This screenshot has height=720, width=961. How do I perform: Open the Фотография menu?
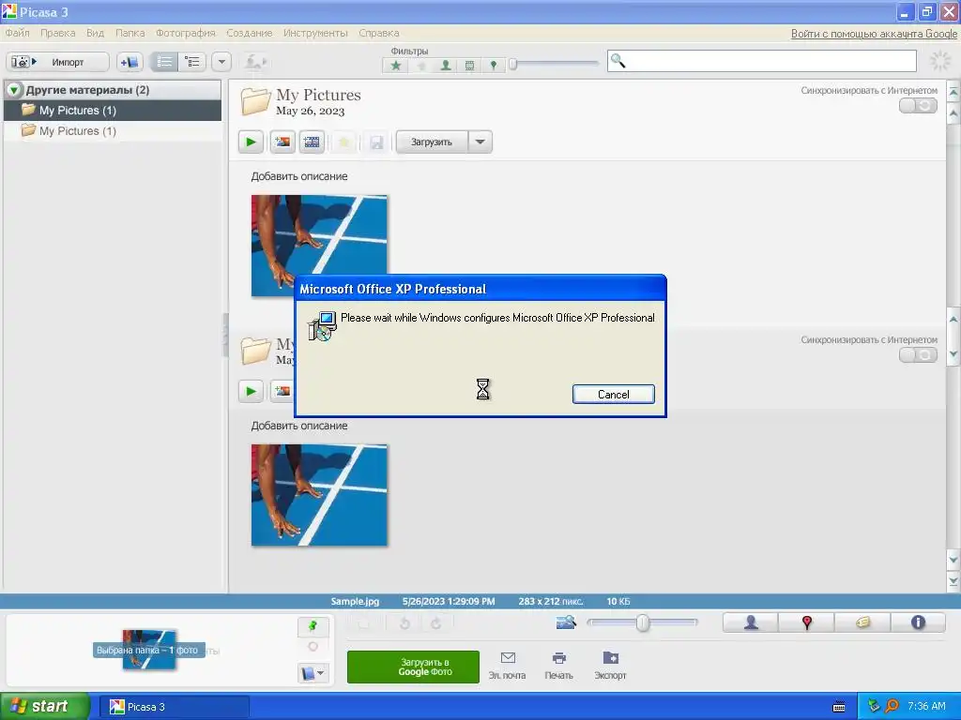(186, 33)
